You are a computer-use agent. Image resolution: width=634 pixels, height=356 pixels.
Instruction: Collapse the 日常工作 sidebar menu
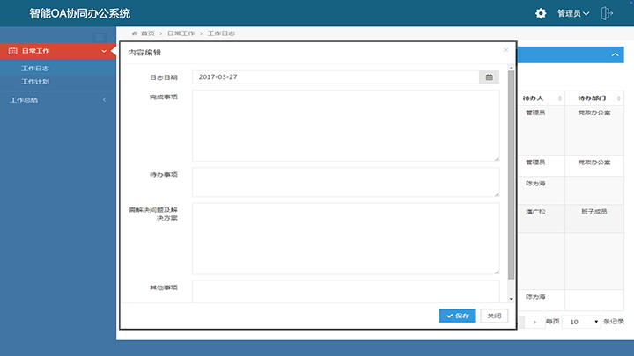tap(56, 52)
